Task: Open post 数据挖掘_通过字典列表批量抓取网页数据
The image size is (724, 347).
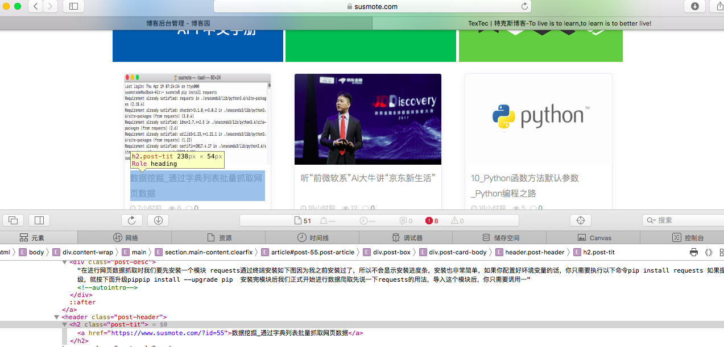Action: pos(197,186)
